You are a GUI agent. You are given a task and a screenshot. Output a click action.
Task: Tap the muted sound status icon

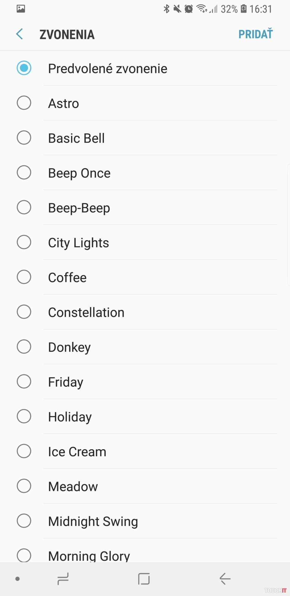point(177,9)
